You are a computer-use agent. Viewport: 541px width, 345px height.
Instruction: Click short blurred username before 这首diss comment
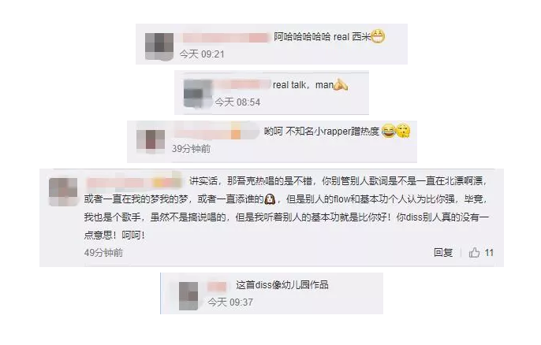tap(217, 286)
